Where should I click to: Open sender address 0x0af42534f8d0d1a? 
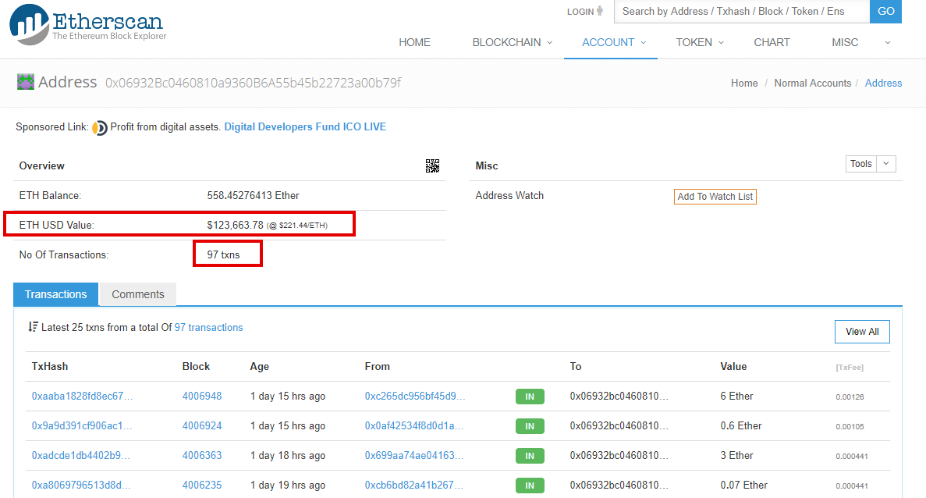pyautogui.click(x=414, y=426)
